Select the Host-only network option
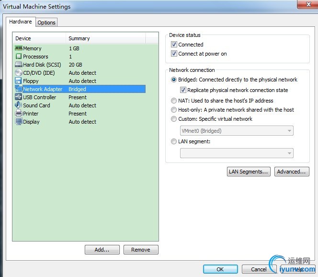The image size is (318, 277). tap(173, 110)
